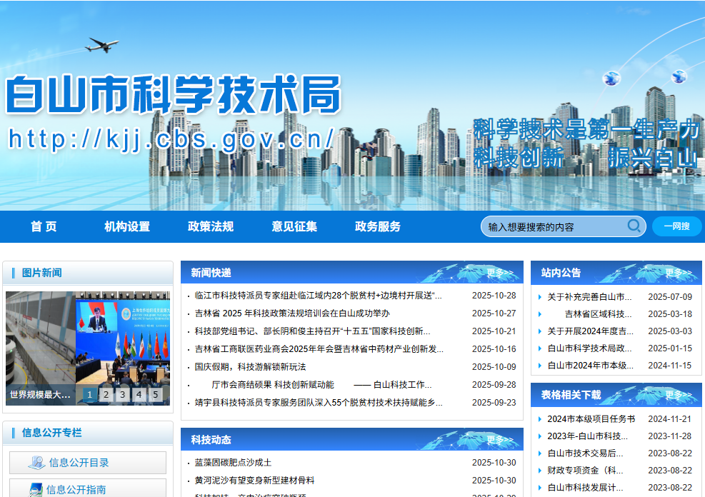This screenshot has height=497, width=705.
Task: Show 更多 items in 站内公告
Action: click(679, 273)
